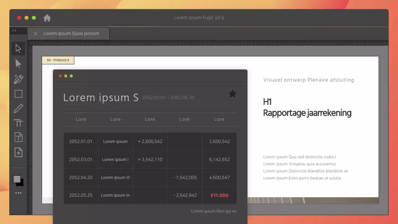
Task: Click the foreground fill color swatch
Action: (x=17, y=179)
